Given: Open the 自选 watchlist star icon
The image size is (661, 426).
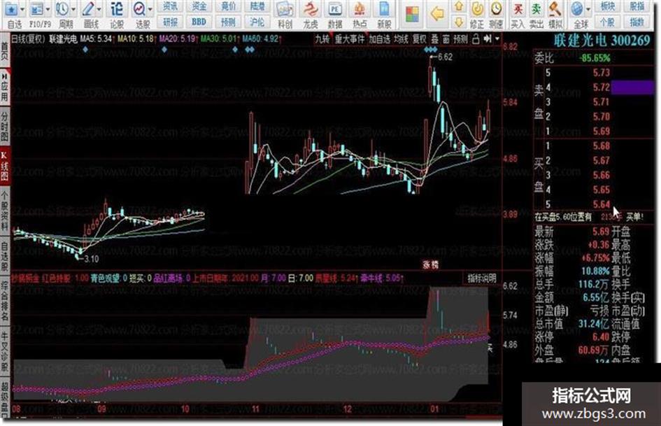Looking at the screenshot, I should coord(11,9).
